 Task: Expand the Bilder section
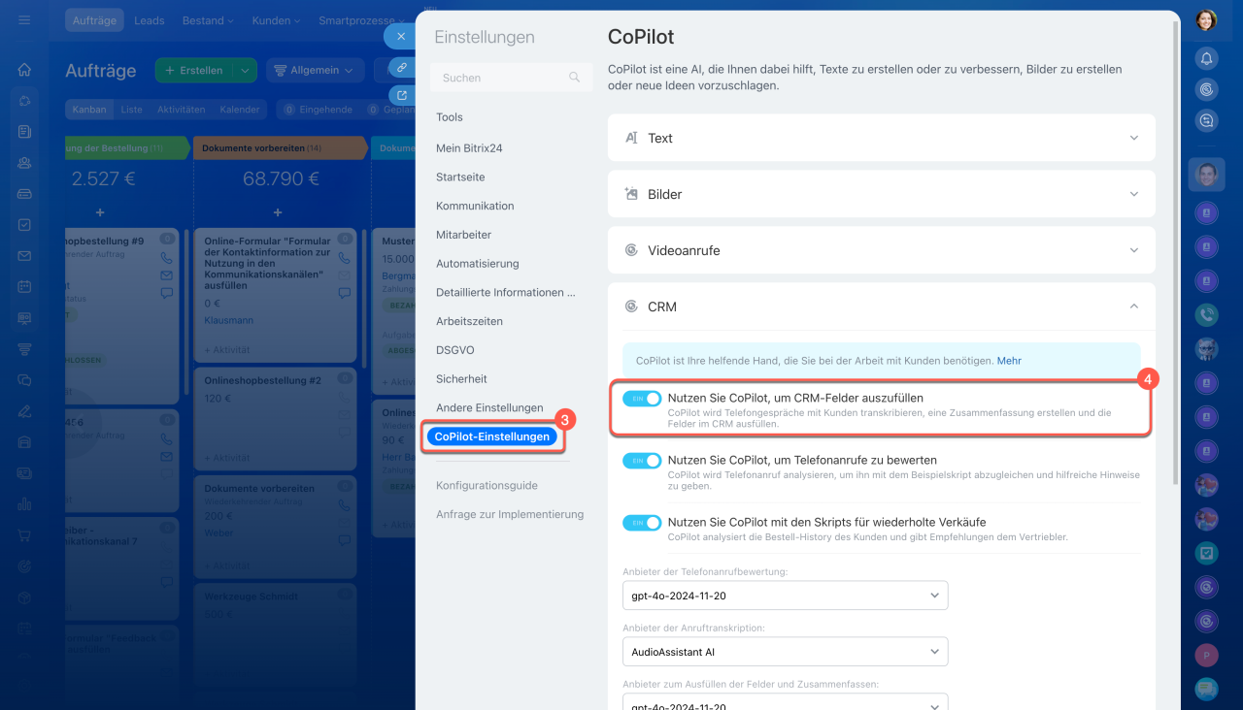coord(882,194)
